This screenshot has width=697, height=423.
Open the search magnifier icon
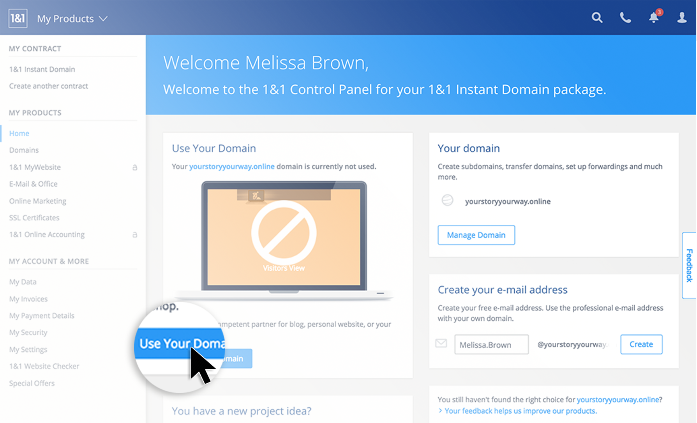tap(596, 18)
